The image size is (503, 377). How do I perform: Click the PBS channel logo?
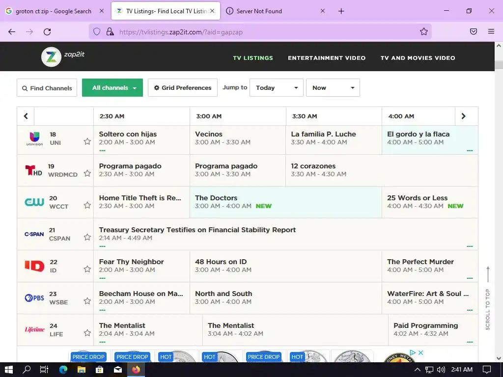34,298
